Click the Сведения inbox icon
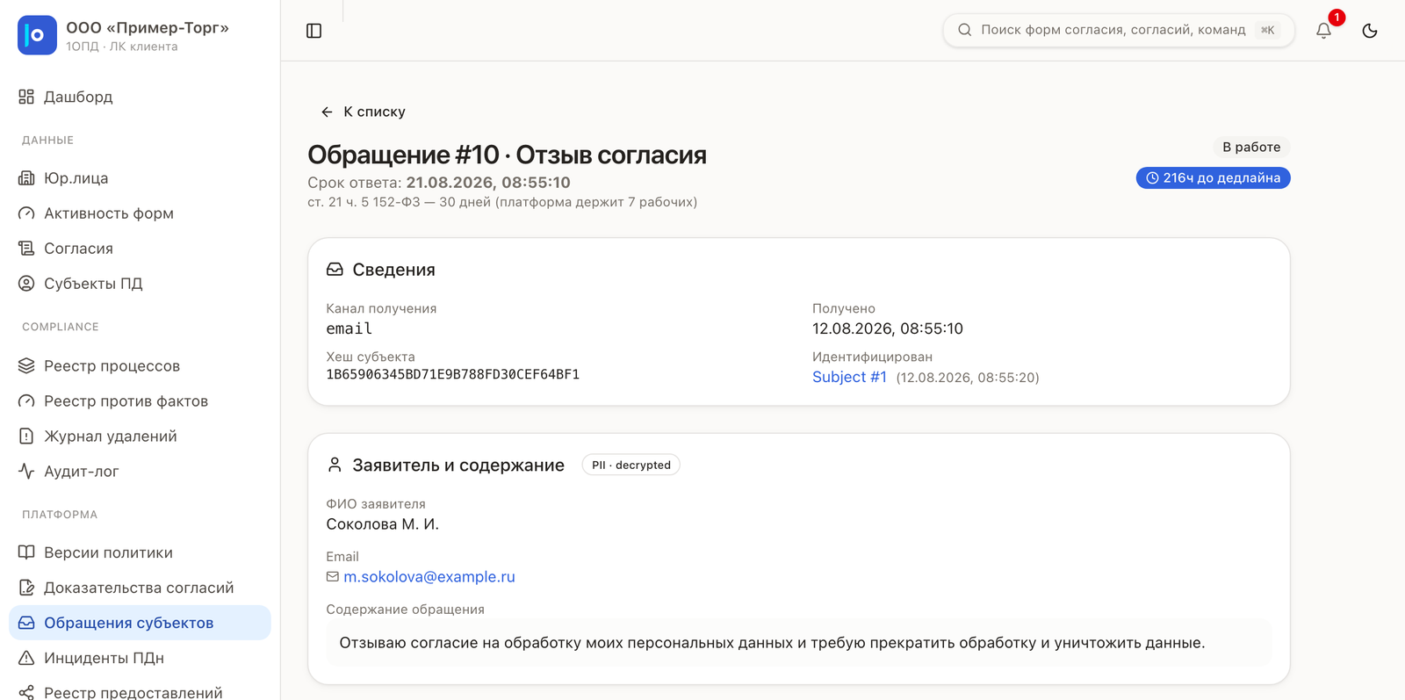1405x700 pixels. coord(335,270)
